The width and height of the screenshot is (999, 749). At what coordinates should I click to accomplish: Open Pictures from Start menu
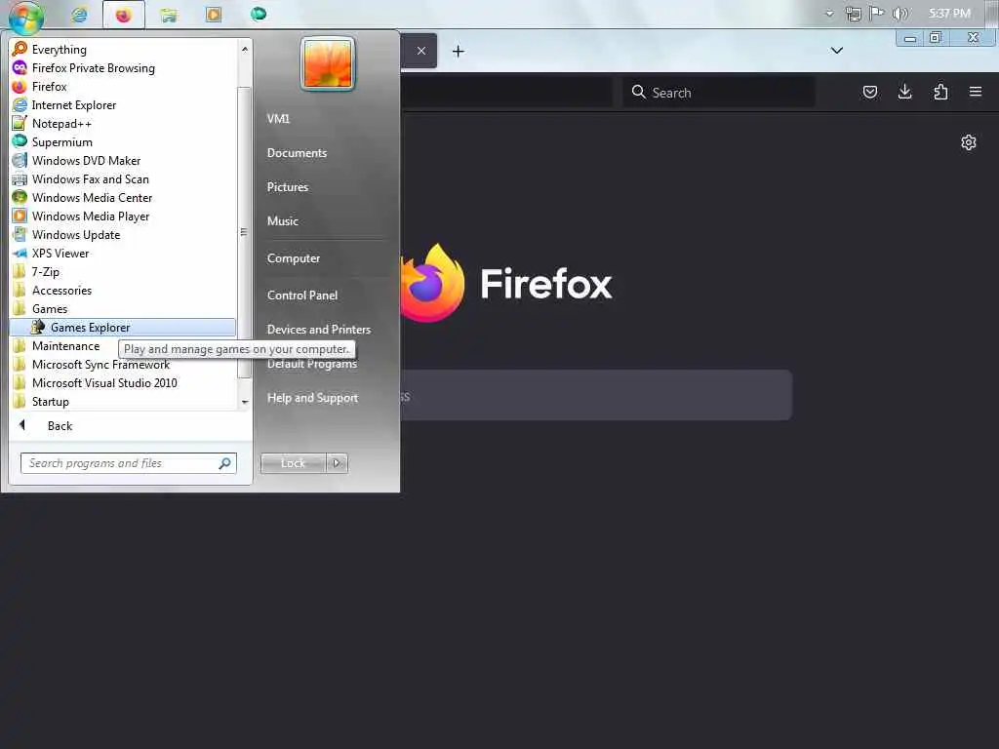[x=288, y=186]
